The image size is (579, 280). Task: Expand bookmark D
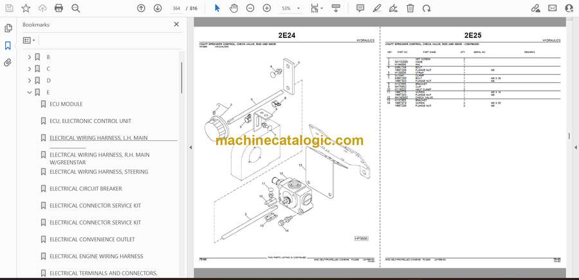click(30, 80)
